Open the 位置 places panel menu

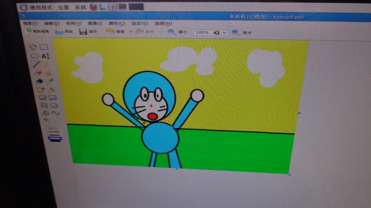64,7
